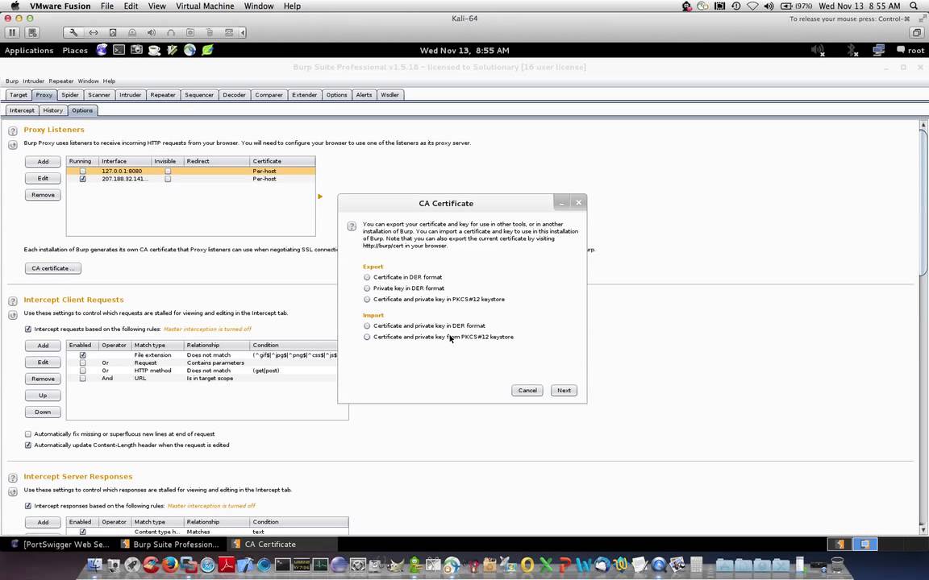Click the coffee cup icon in Kali panel
929x580 pixels.
(155, 50)
